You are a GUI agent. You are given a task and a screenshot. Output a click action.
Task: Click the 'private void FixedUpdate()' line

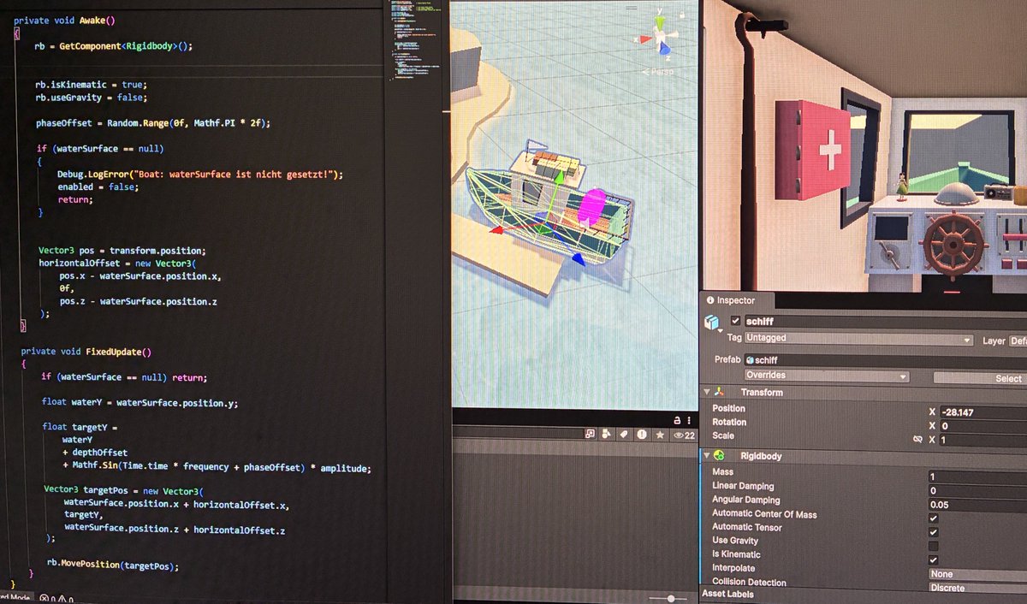(x=86, y=352)
